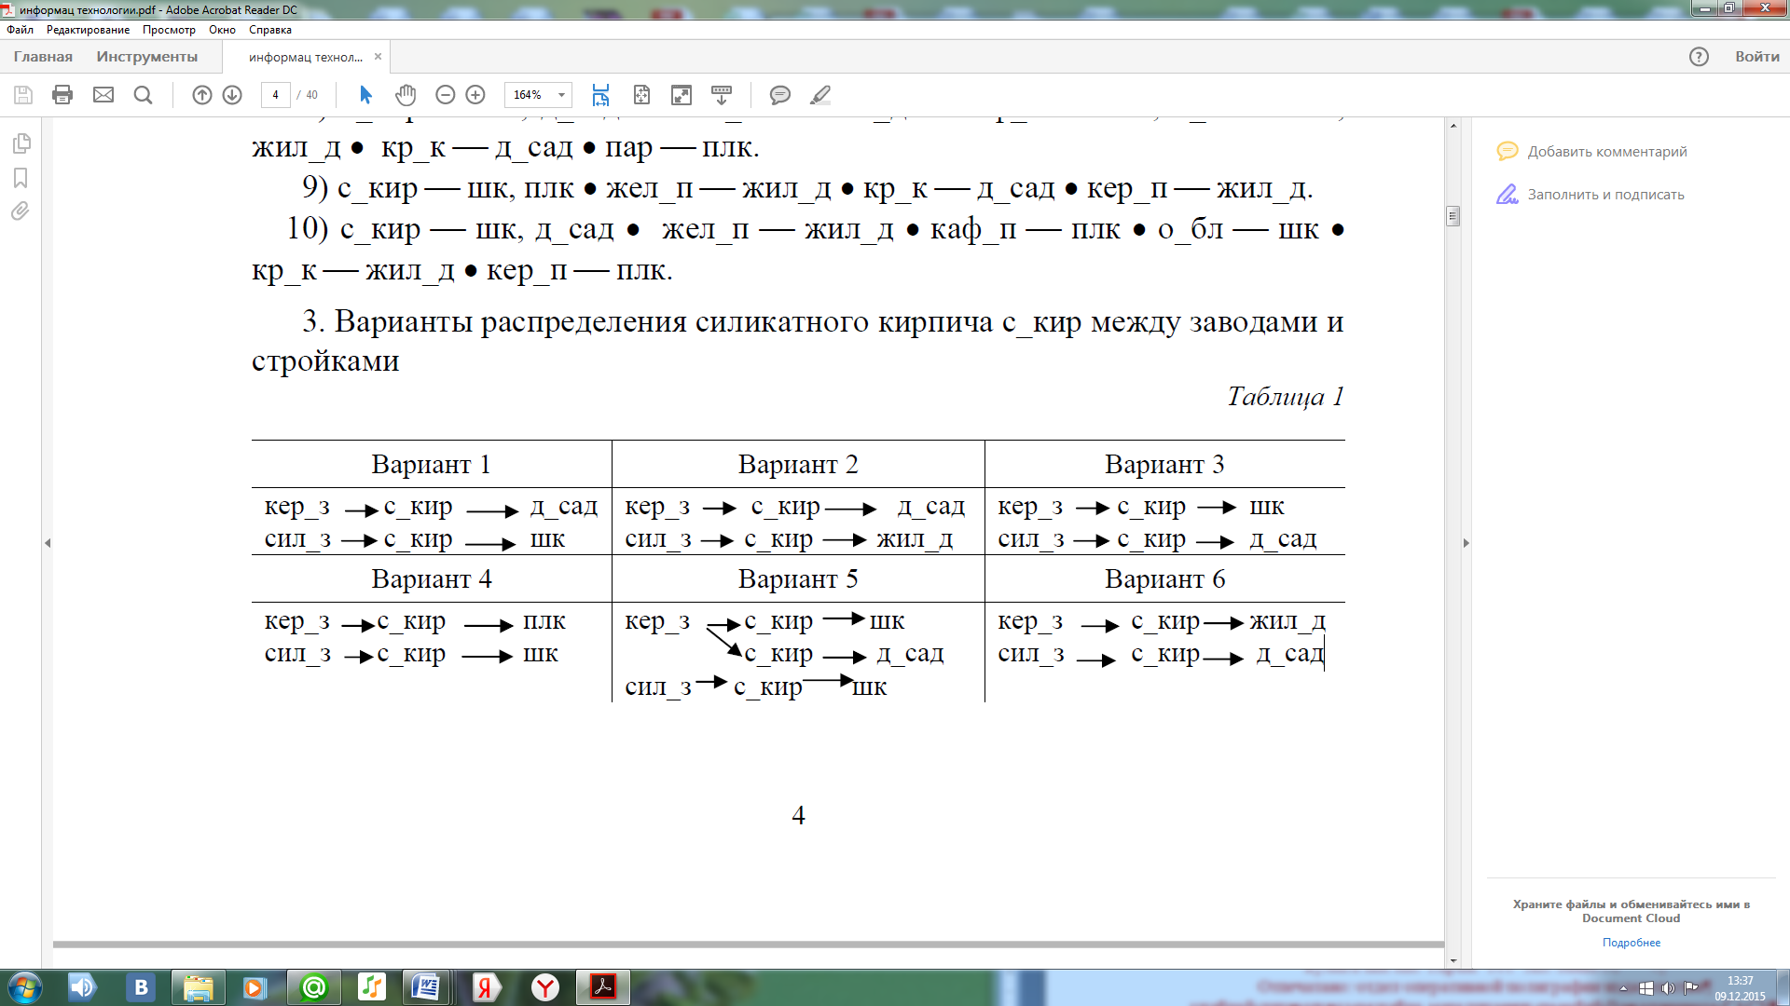Click the Вариант 5 table header

(x=798, y=579)
